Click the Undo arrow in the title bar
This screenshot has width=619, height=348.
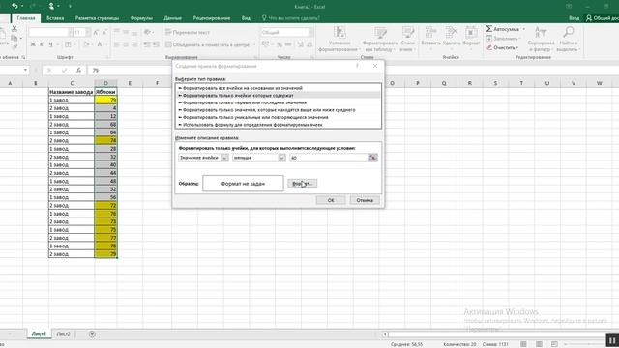point(15,6)
